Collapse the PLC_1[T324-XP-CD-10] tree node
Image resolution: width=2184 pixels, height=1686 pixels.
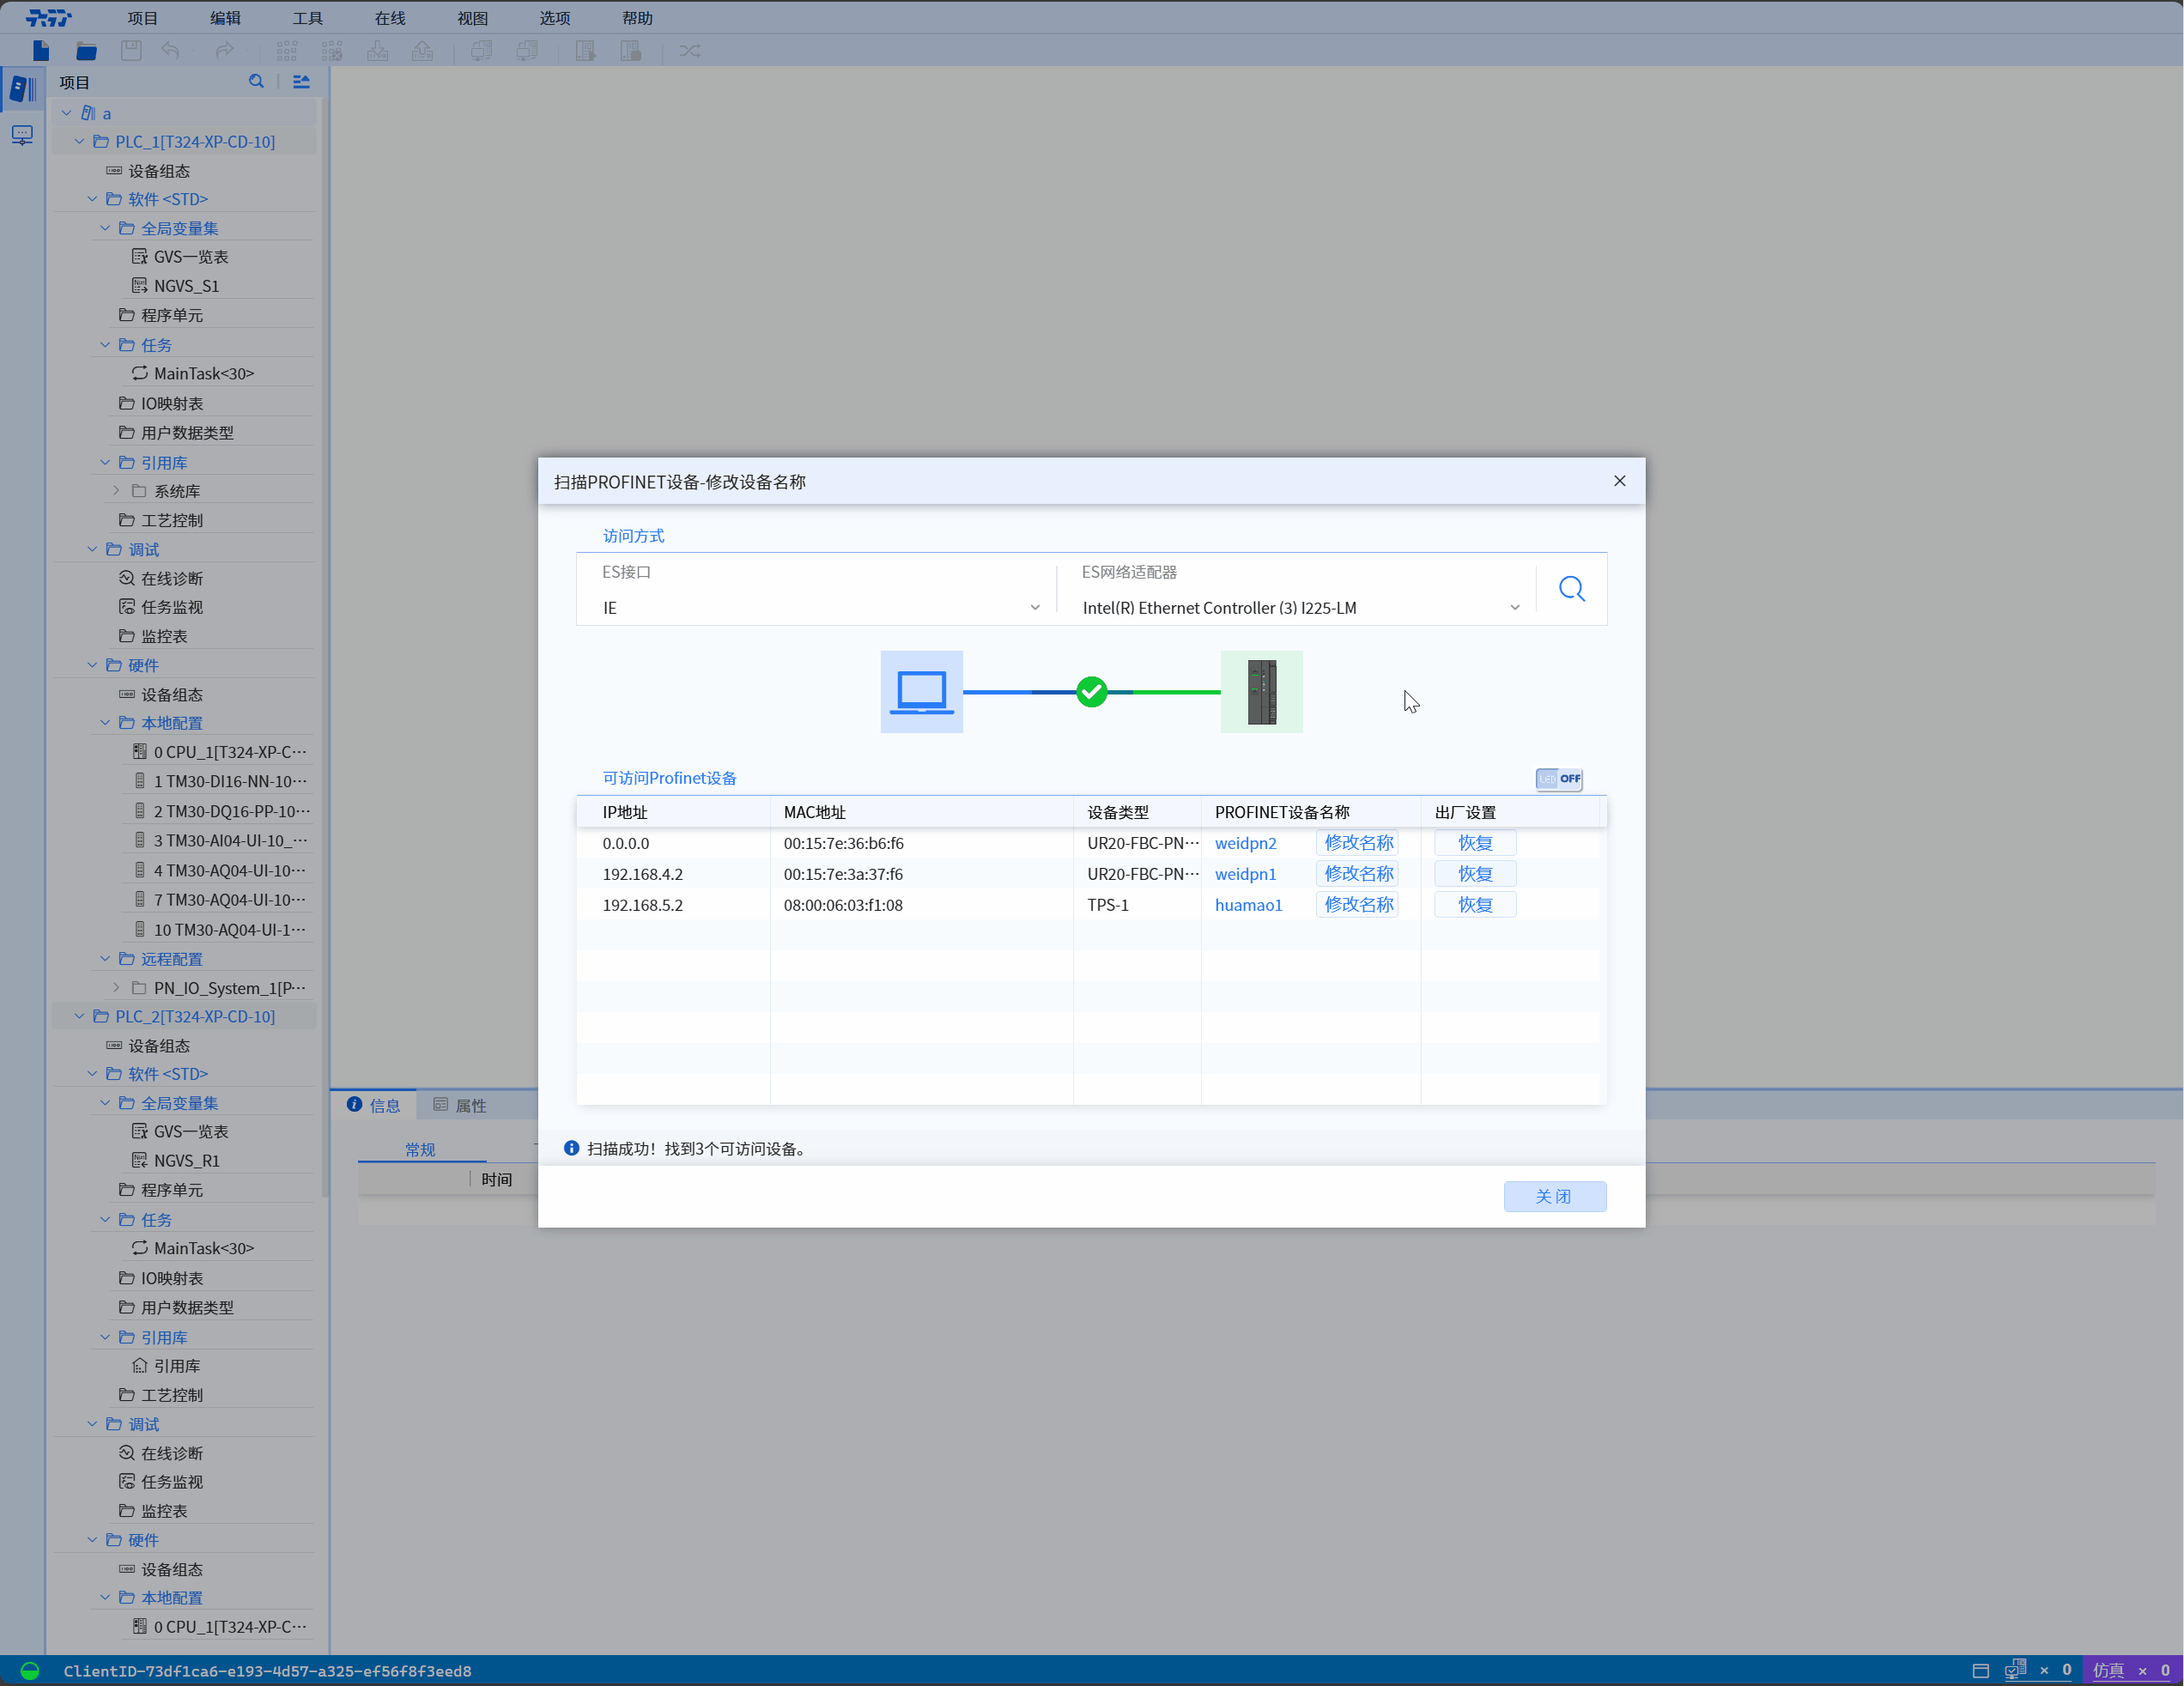(80, 142)
